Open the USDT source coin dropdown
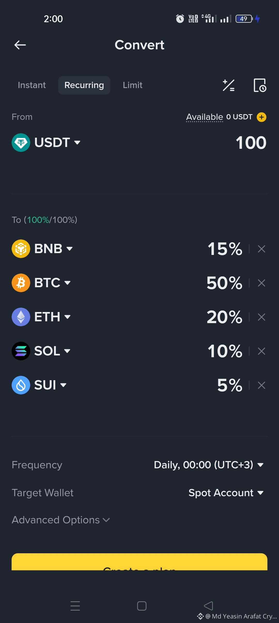This screenshot has height=623, width=279. pyautogui.click(x=46, y=142)
